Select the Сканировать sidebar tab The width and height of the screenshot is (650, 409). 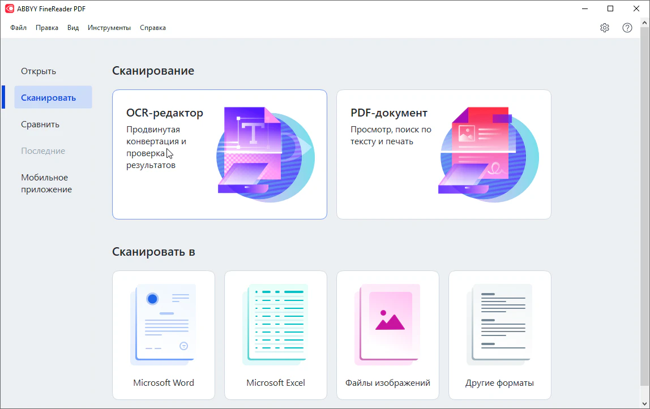pos(48,97)
